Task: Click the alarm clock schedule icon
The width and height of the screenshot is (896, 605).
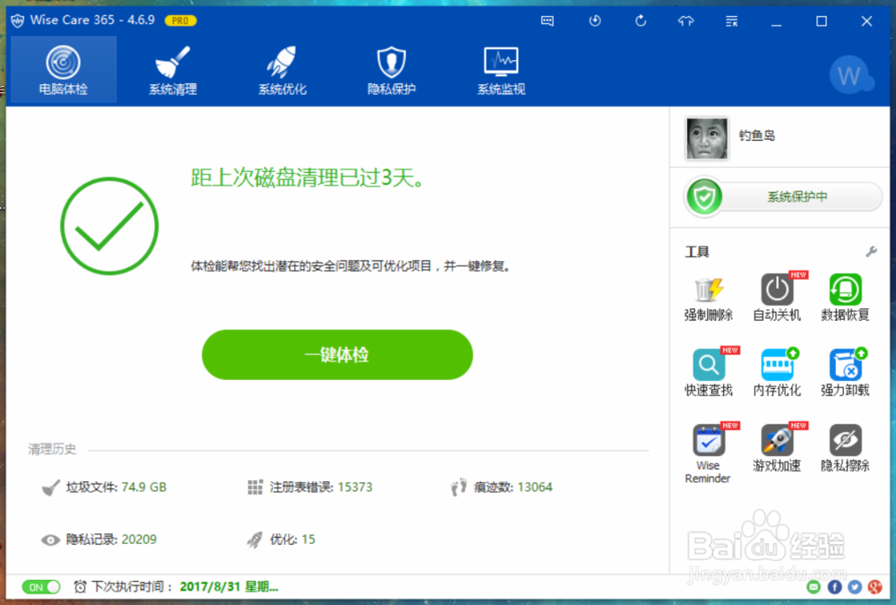Action: click(80, 587)
